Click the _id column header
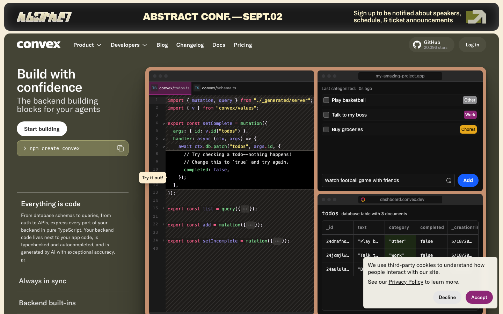 pos(337,227)
